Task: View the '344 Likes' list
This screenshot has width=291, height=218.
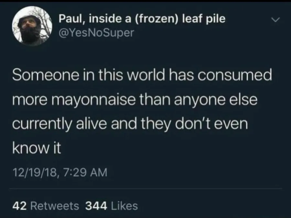Action: tap(112, 206)
